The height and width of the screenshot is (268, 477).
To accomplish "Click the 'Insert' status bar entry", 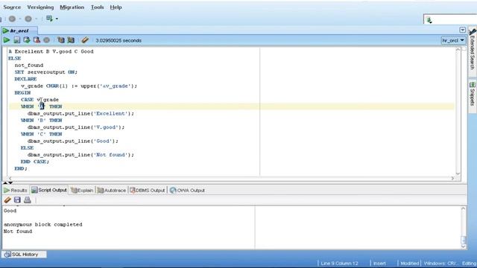I will (x=379, y=263).
